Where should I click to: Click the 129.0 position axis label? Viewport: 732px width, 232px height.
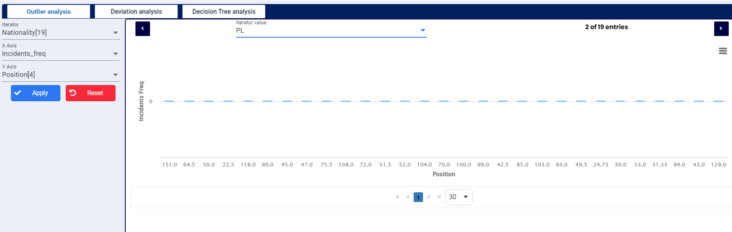point(719,165)
